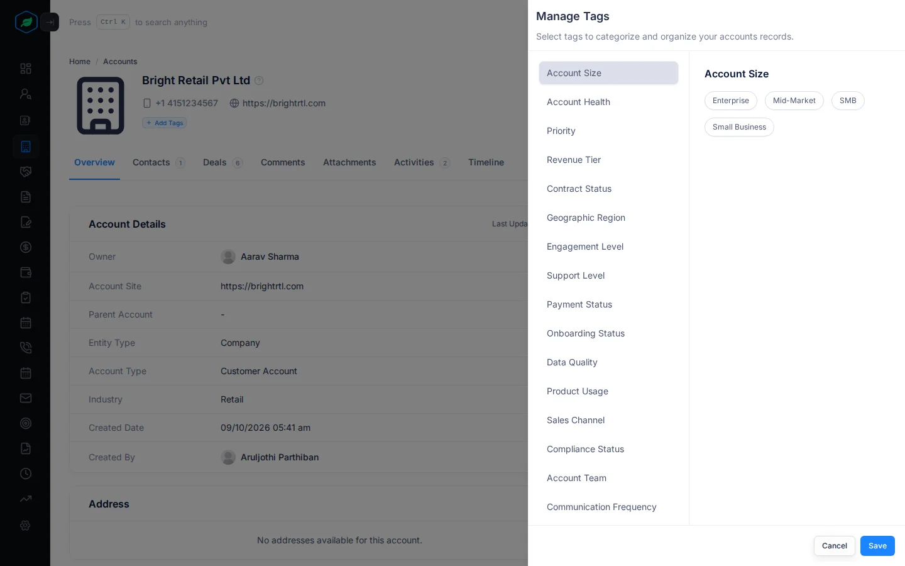Switch to the Timeline tab
The height and width of the screenshot is (566, 905).
[x=486, y=162]
